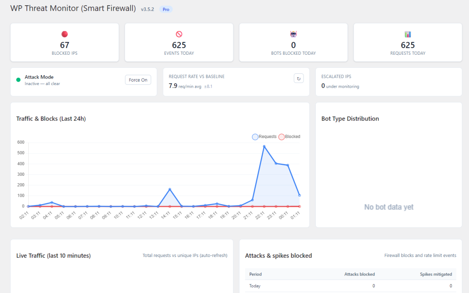Screen dimensions: 469x293
Task: Click the 'Traffic & Blocks (Last 24h)' heading
Action: point(51,119)
